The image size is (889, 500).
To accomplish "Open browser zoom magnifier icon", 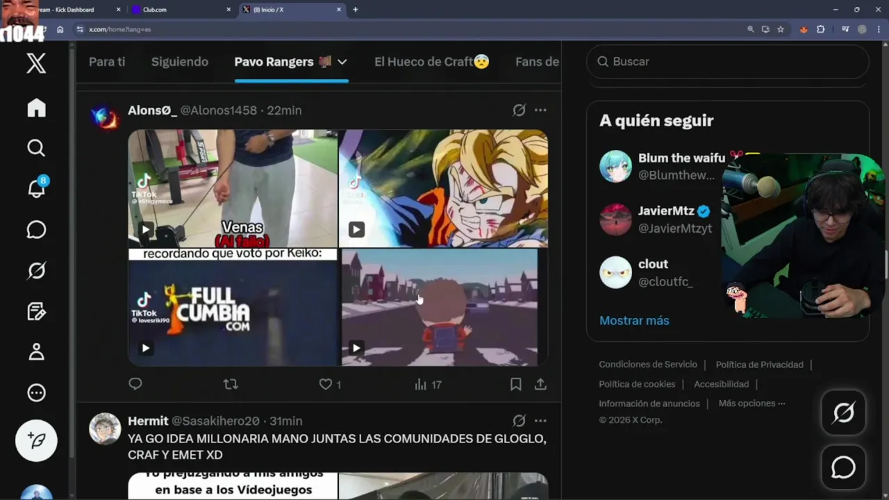I will pyautogui.click(x=750, y=29).
